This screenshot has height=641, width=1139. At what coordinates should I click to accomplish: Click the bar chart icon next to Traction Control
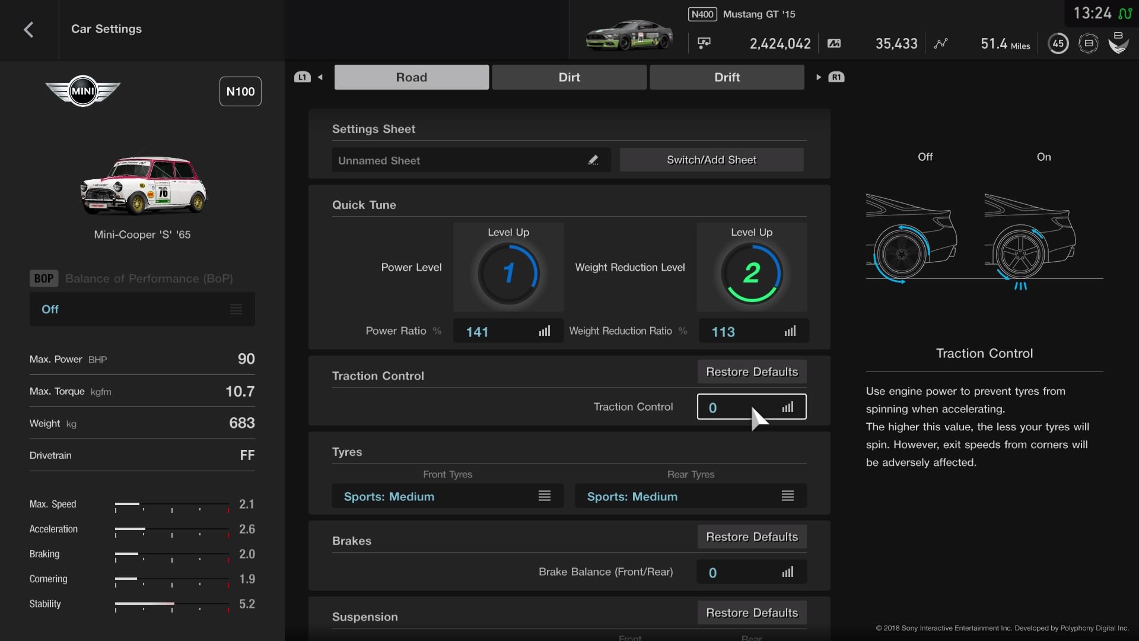pyautogui.click(x=788, y=406)
